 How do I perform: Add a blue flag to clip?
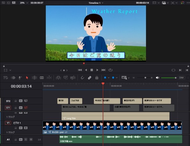(x=105, y=78)
